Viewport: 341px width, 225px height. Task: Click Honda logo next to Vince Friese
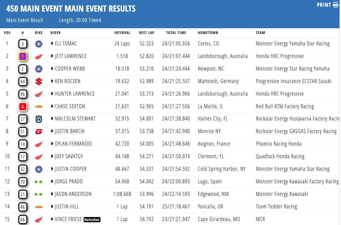(39, 219)
